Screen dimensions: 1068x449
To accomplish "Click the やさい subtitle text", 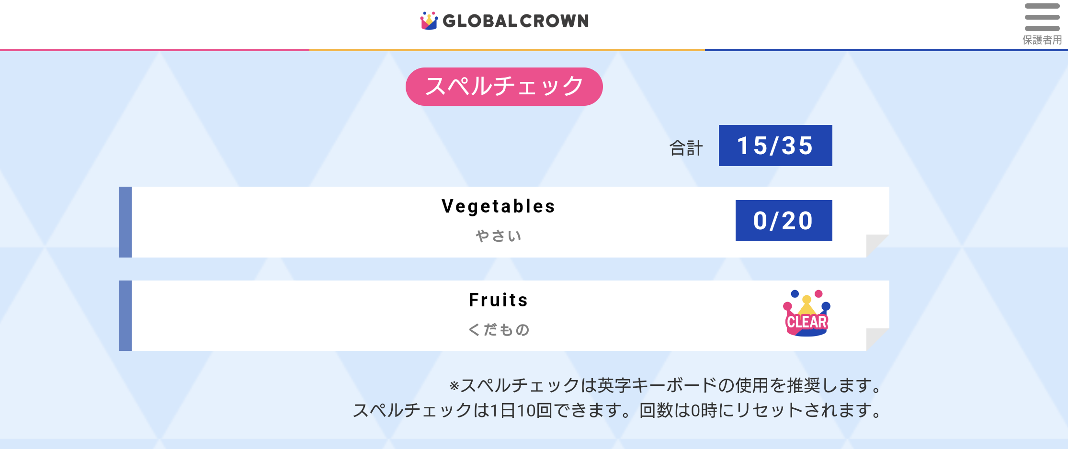I will [x=499, y=236].
